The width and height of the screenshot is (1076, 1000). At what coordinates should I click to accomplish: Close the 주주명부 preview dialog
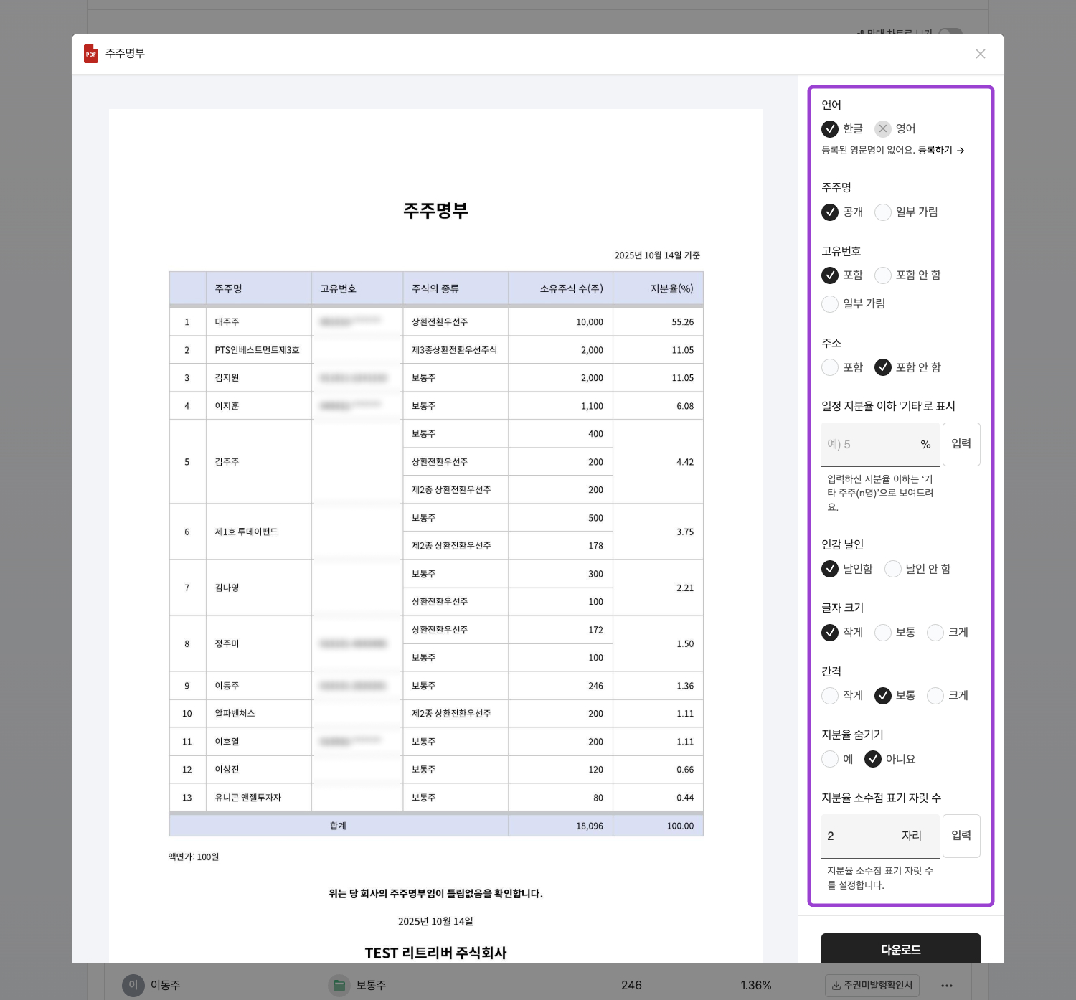tap(981, 54)
